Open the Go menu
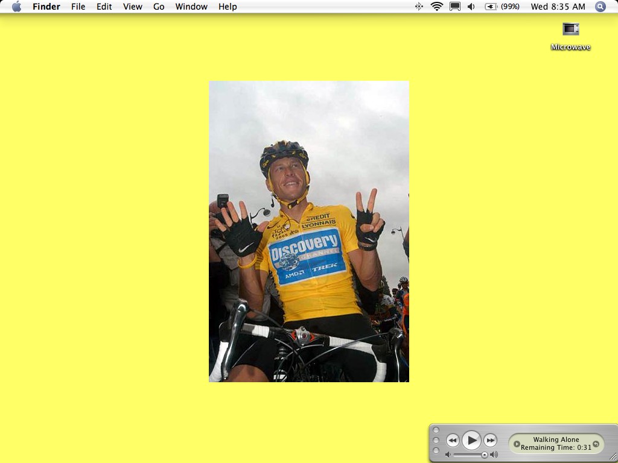Viewport: 618px width, 463px height. 159,6
